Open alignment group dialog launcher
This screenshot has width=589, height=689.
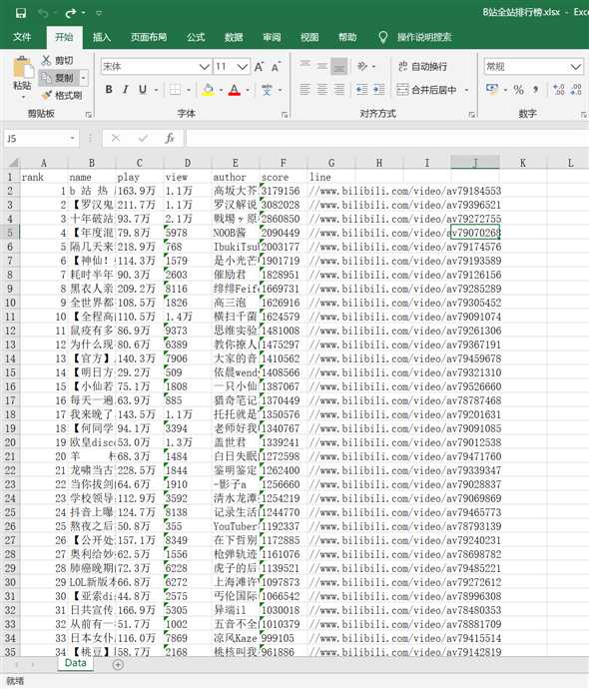coord(472,115)
